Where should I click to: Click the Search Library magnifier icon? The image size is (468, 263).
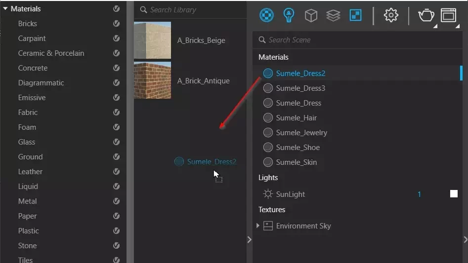click(144, 10)
